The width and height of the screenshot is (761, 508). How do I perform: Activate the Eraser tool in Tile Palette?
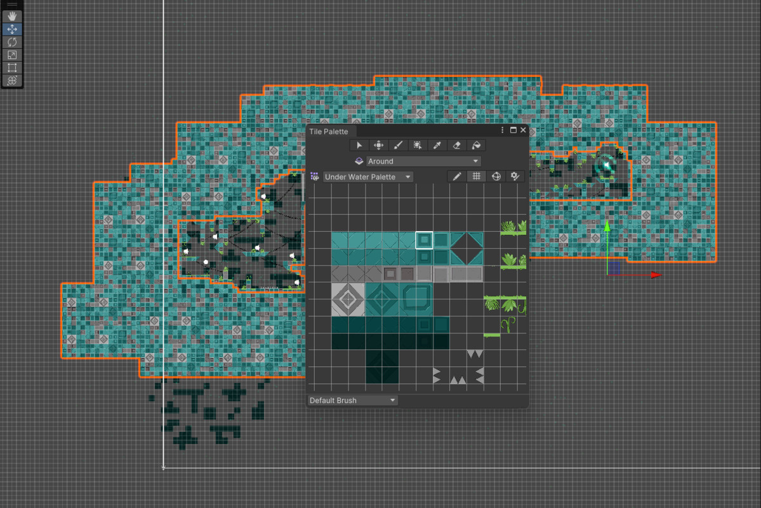pyautogui.click(x=456, y=145)
